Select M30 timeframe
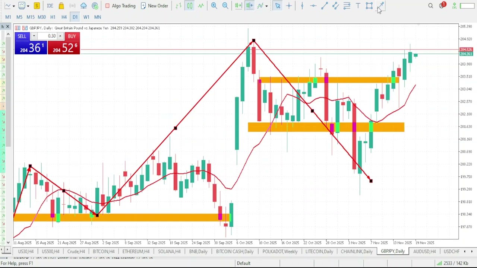The height and width of the screenshot is (268, 477). point(42,17)
